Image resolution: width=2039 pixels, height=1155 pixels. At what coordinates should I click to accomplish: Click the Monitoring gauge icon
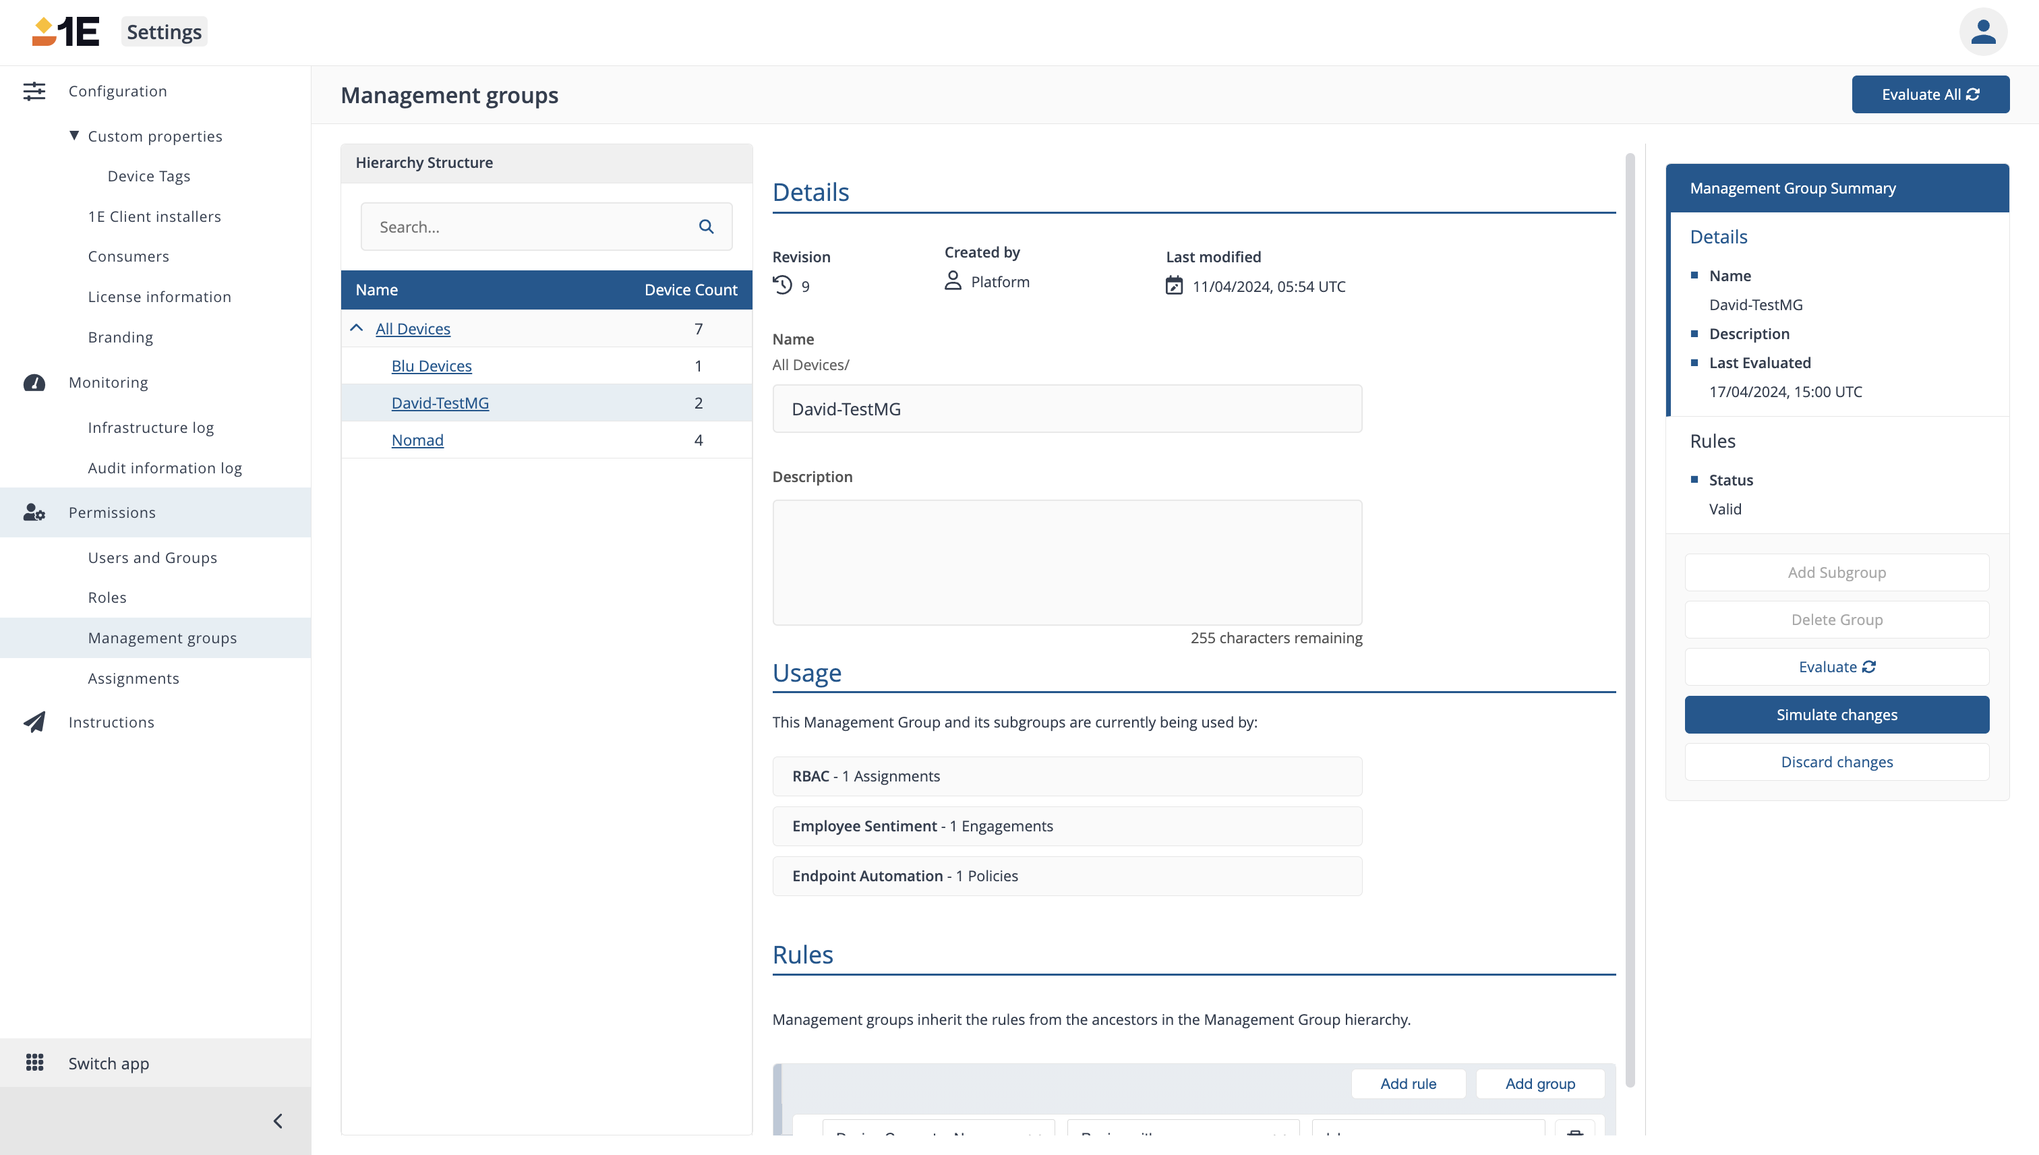[x=34, y=382]
